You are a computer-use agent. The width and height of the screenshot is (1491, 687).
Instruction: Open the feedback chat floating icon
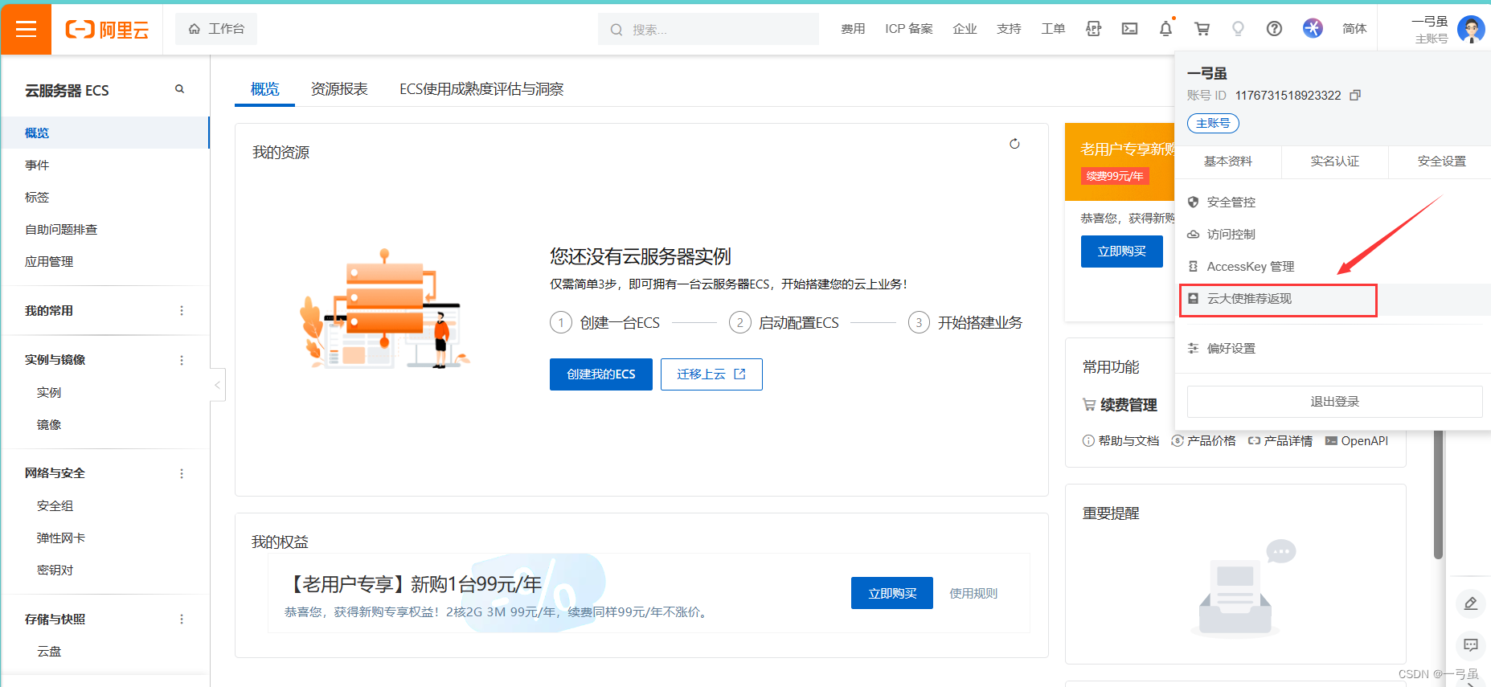tap(1471, 645)
